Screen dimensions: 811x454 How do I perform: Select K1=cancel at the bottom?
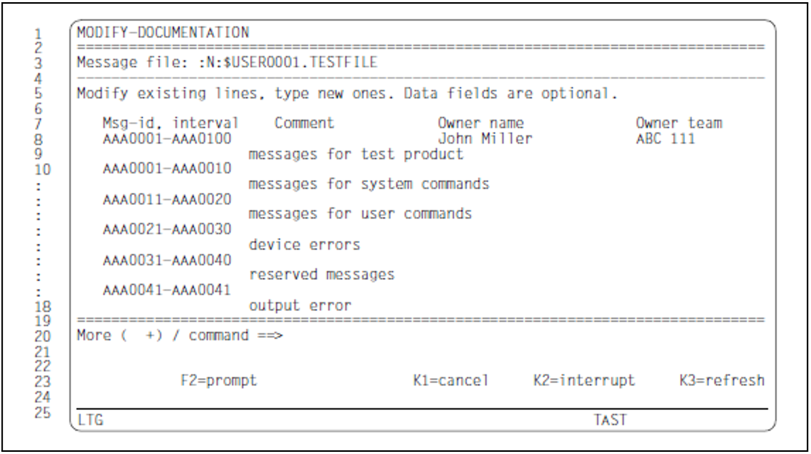pyautogui.click(x=450, y=381)
